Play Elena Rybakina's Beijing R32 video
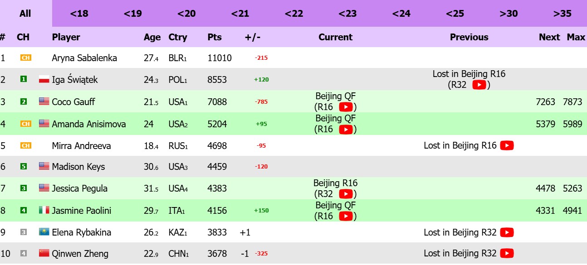Viewport: 587px width, 265px height. click(507, 232)
